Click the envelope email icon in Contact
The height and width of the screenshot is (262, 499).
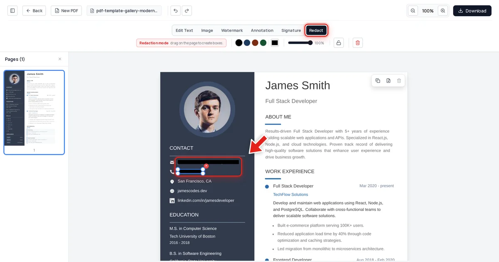172,162
